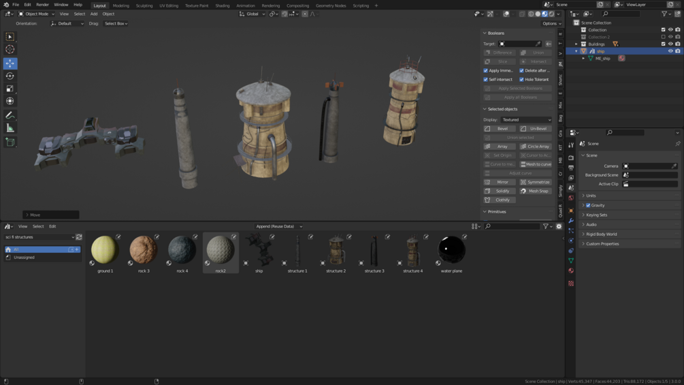Viewport: 684px width, 385px height.
Task: Open the Object Mode dropdown
Action: click(37, 14)
